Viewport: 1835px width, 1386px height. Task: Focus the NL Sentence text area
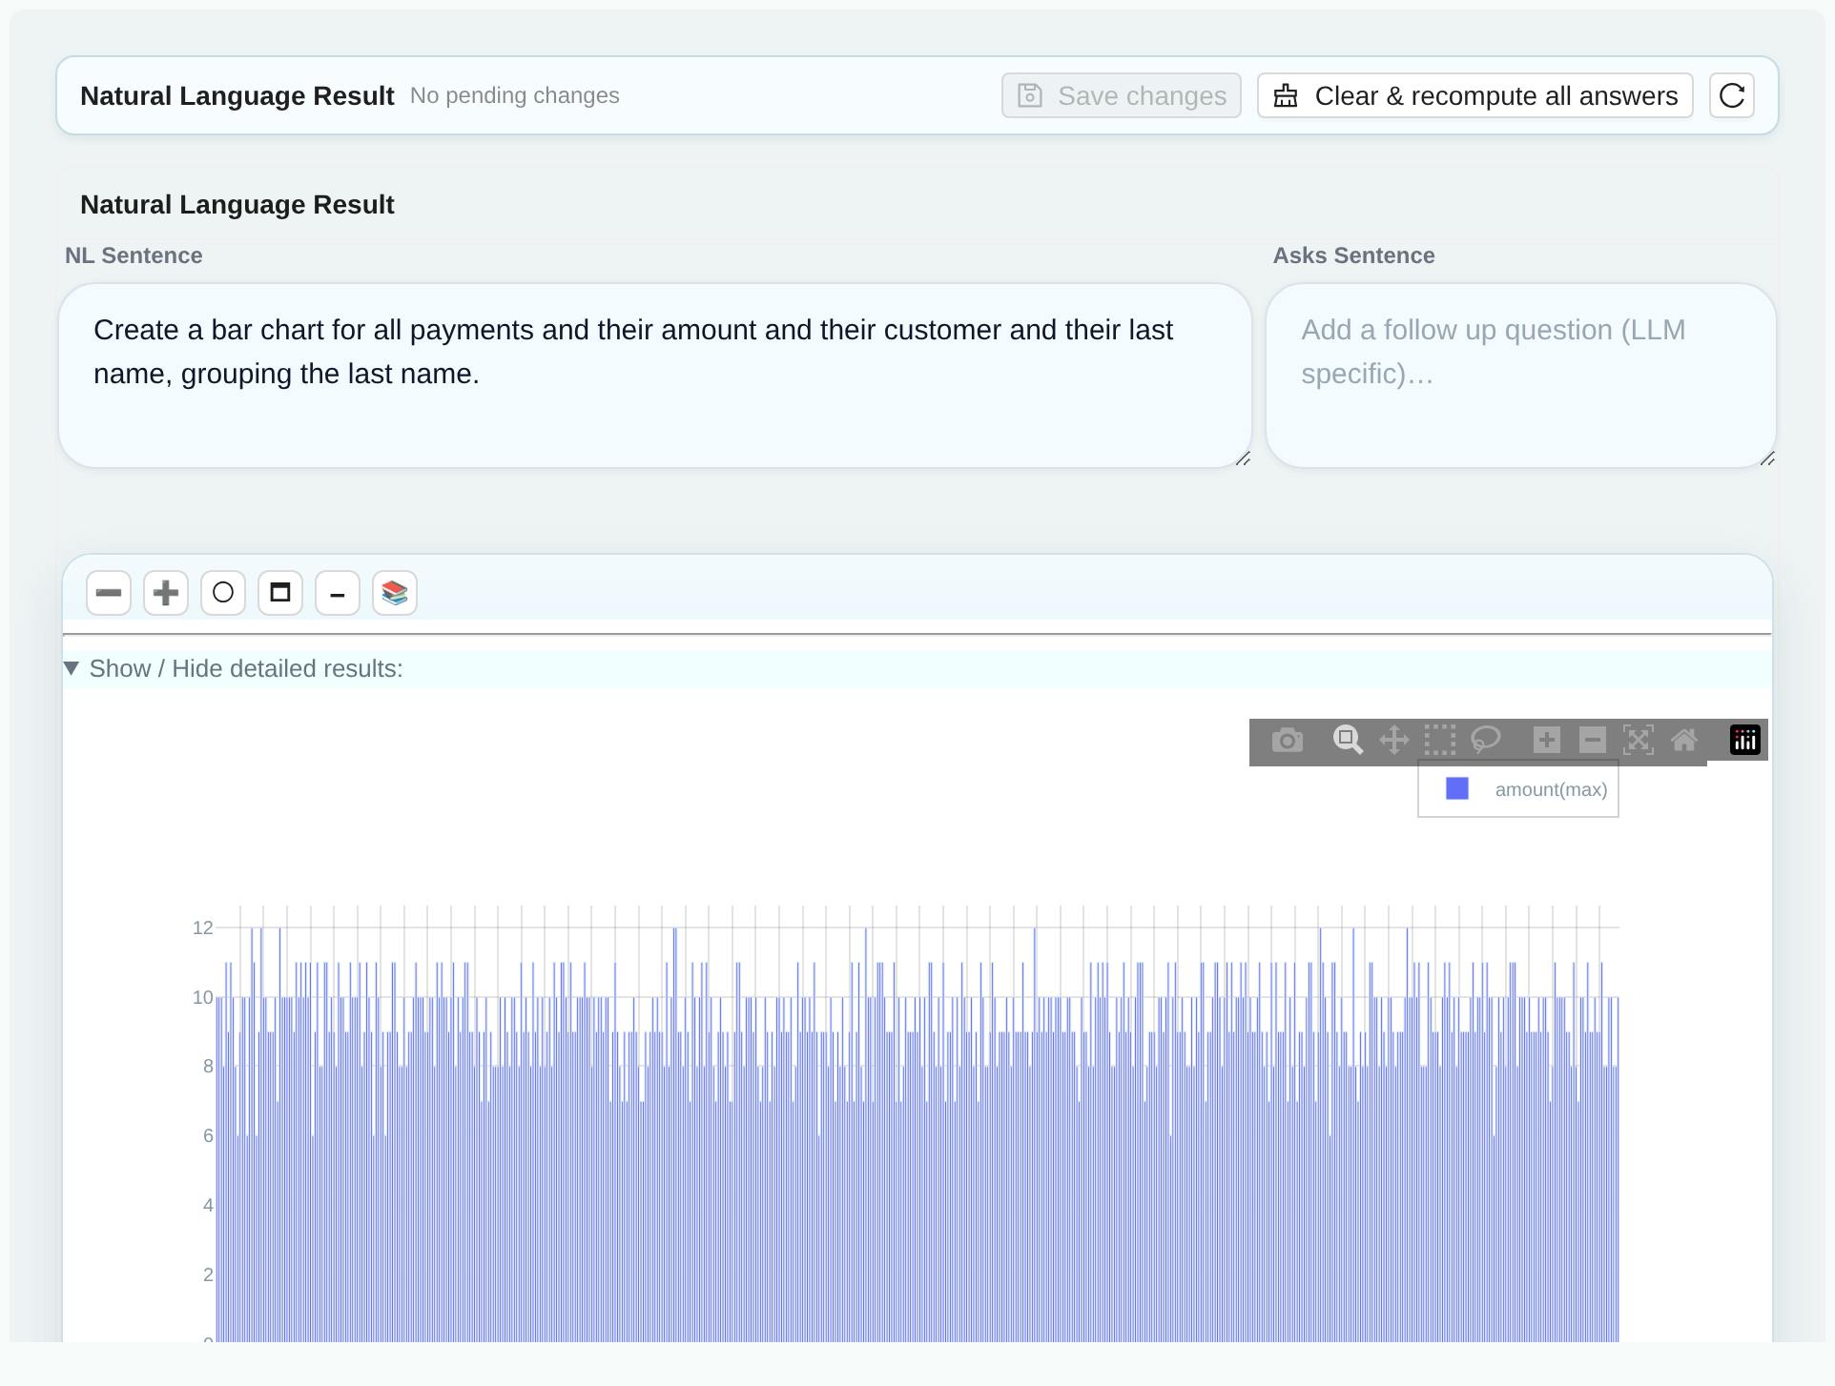coord(655,376)
